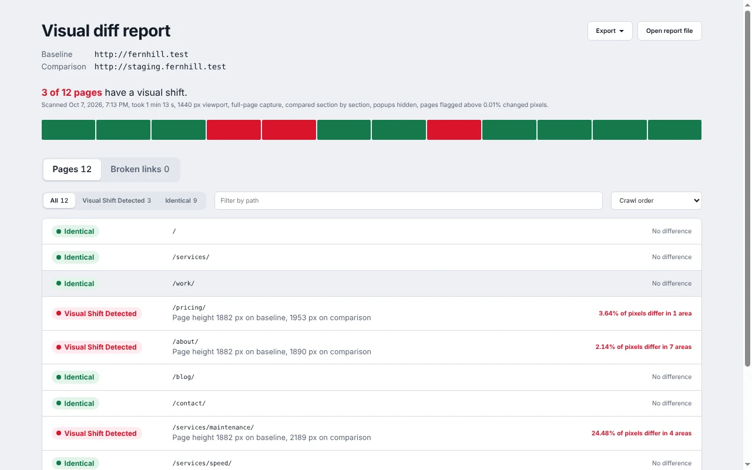Select the /blog/ path text
This screenshot has height=470, width=752.
(x=183, y=377)
